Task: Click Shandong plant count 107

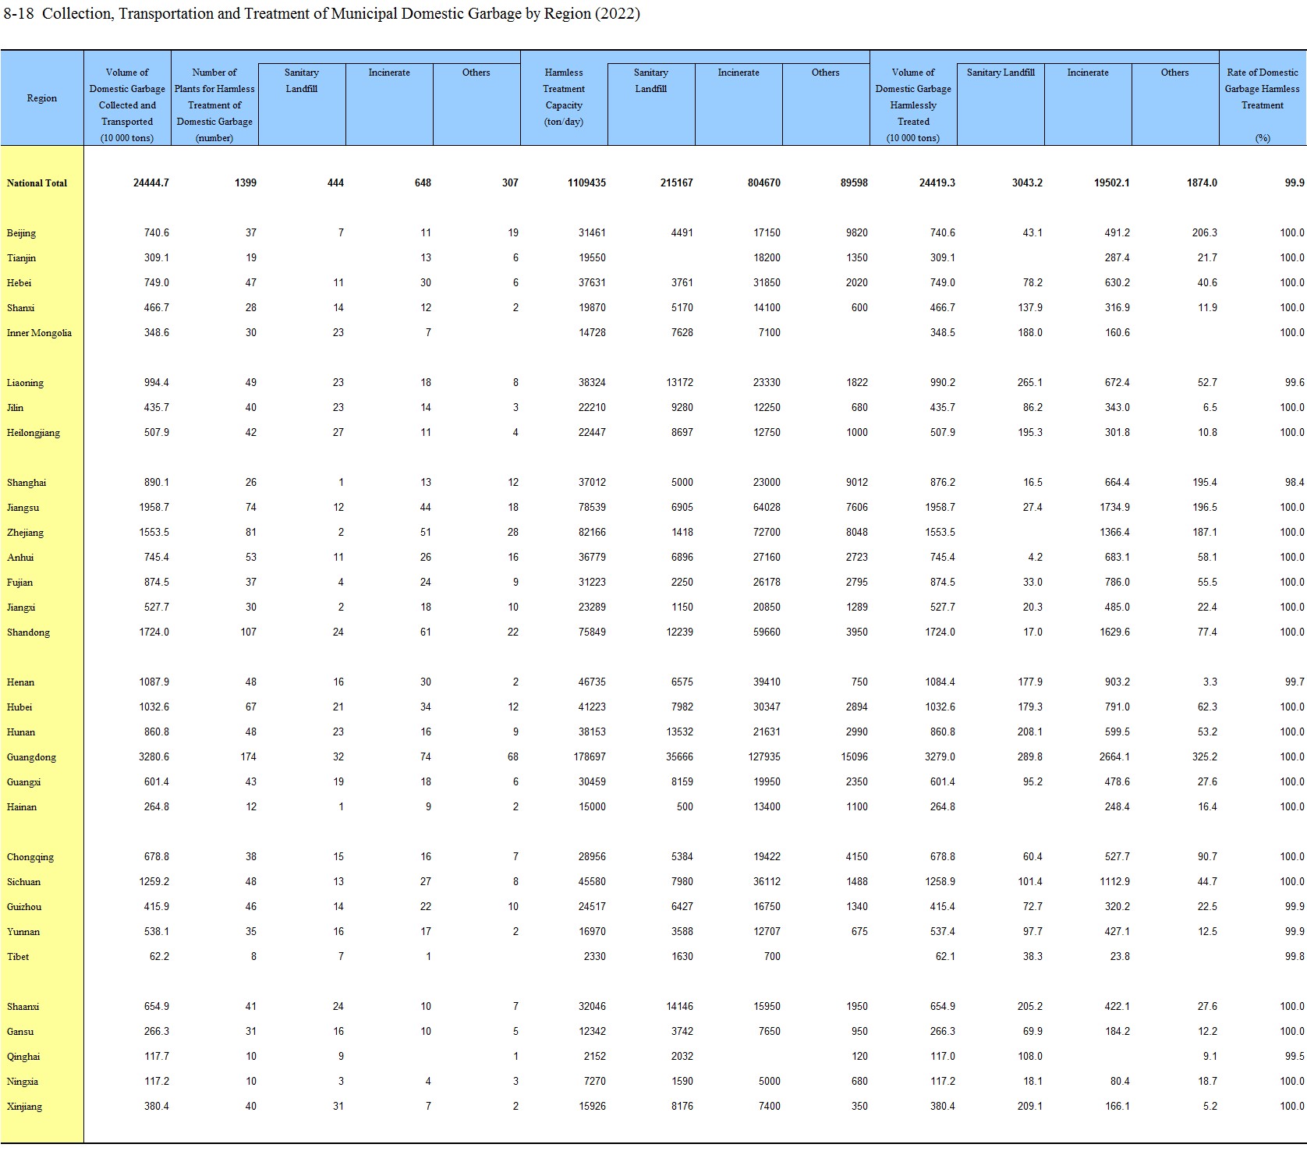Action: click(248, 632)
